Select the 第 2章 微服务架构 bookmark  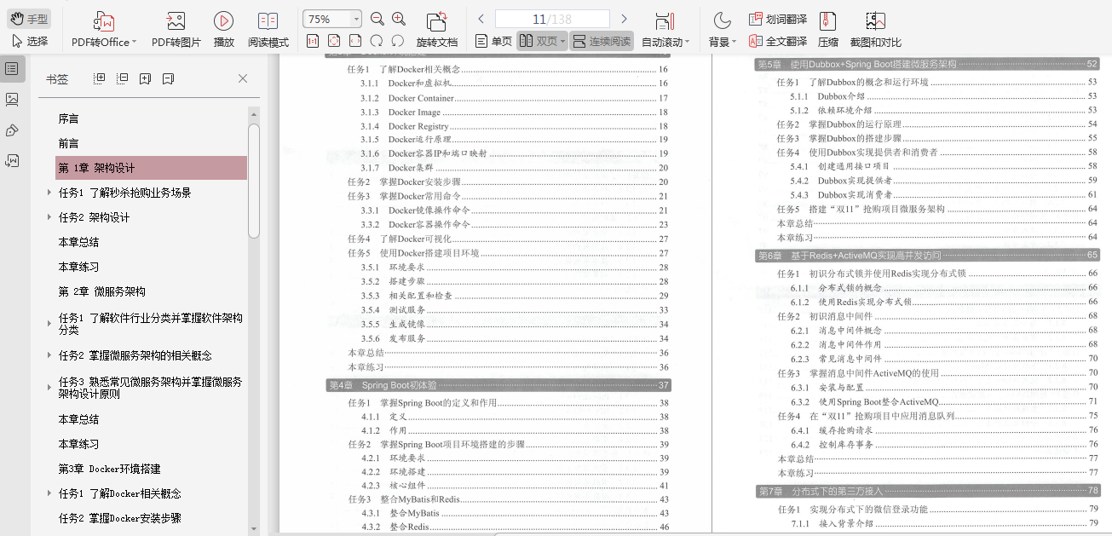[102, 291]
